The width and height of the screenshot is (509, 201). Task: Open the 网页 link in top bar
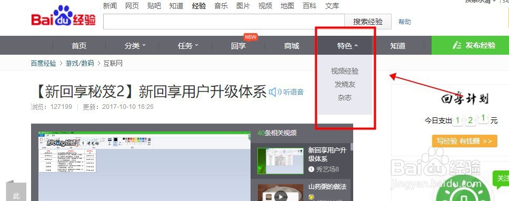132,5
